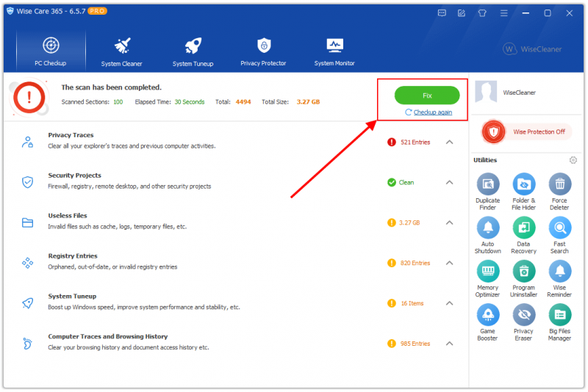Collapse the Security Projects section chevron
The height and width of the screenshot is (392, 588).
(449, 182)
